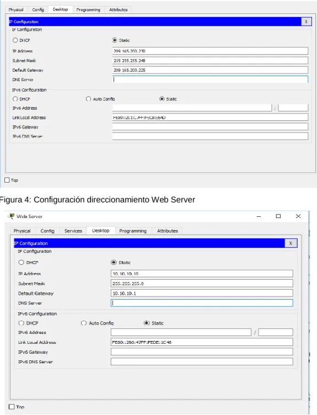
Task: Click IPv6 Gateway field in Web Server
Action: [x=202, y=352]
